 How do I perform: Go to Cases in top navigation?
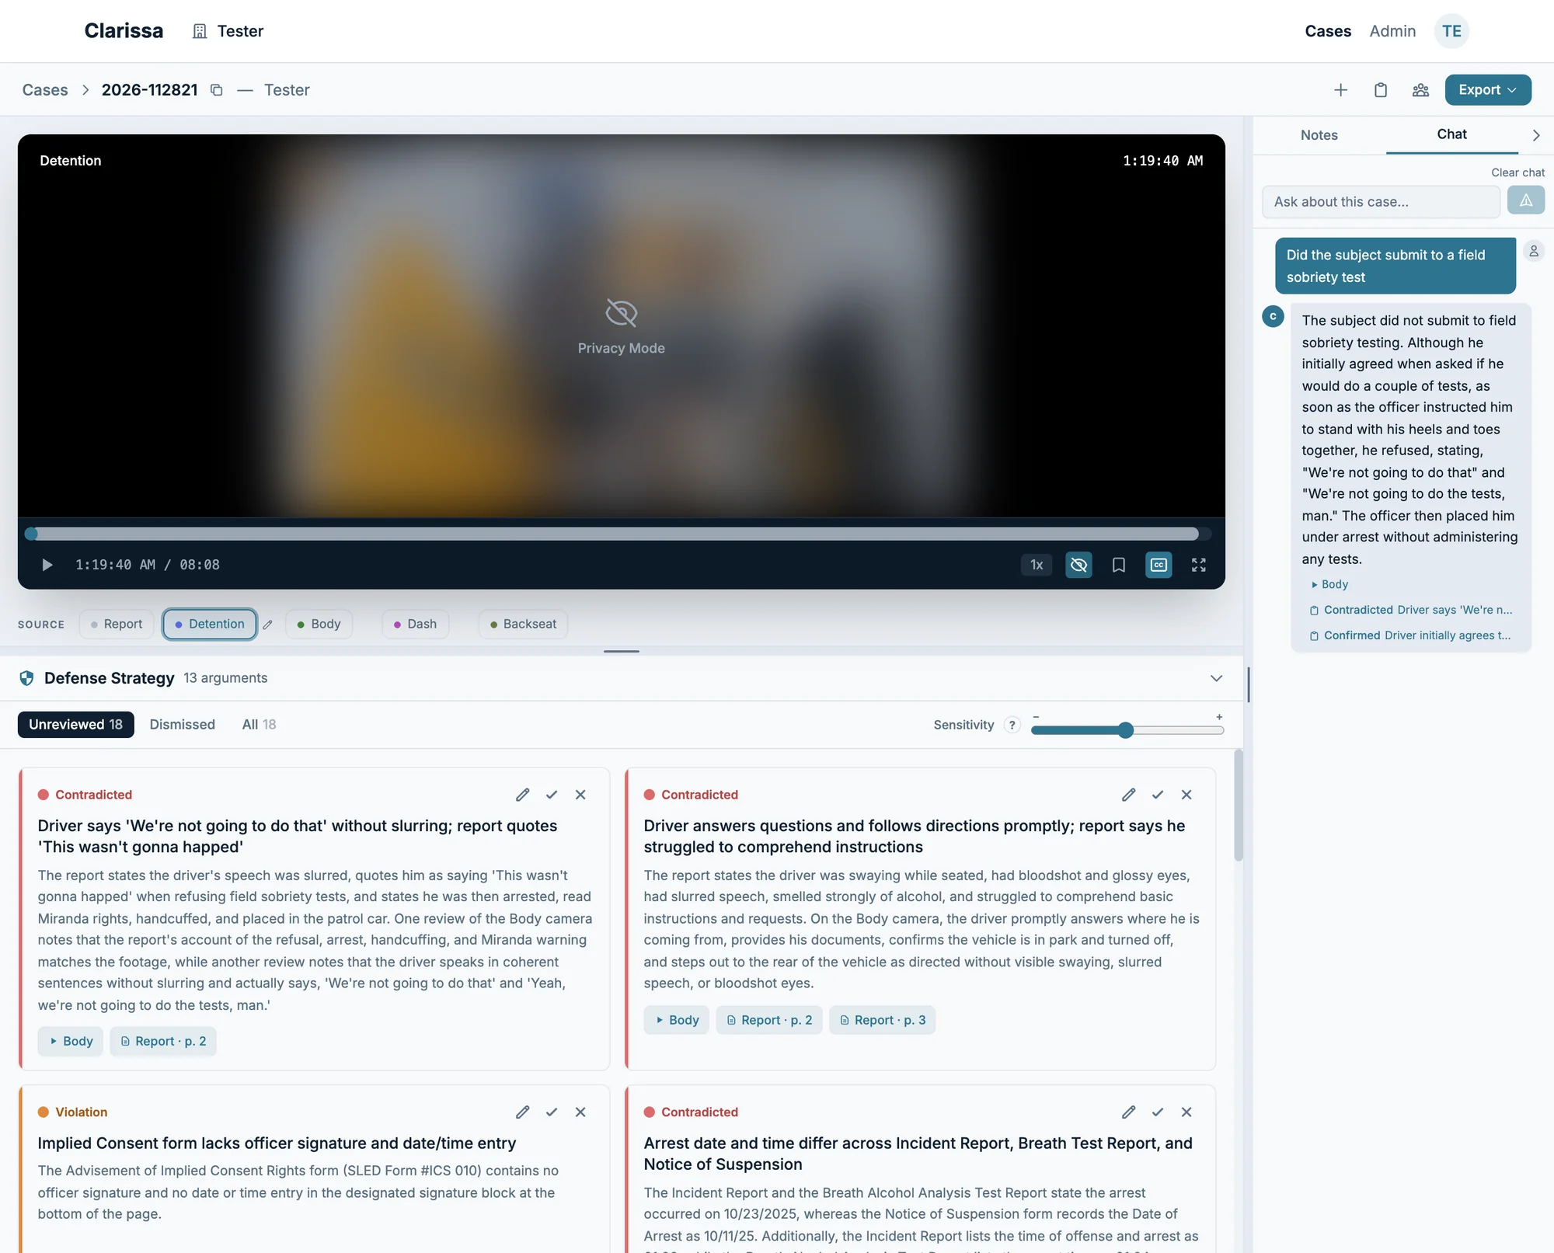1328,31
